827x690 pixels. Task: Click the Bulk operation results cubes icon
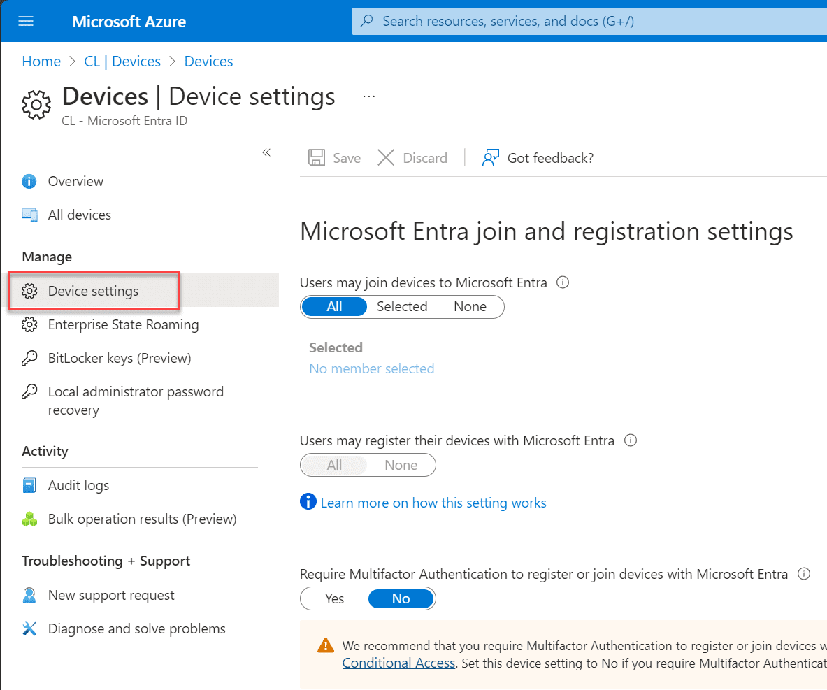tap(29, 519)
